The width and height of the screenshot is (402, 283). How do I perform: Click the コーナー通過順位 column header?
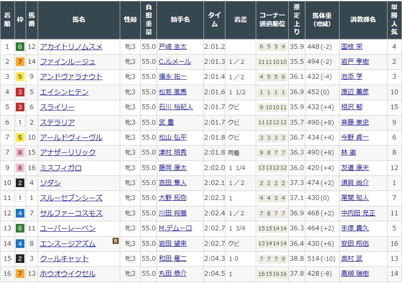click(272, 20)
